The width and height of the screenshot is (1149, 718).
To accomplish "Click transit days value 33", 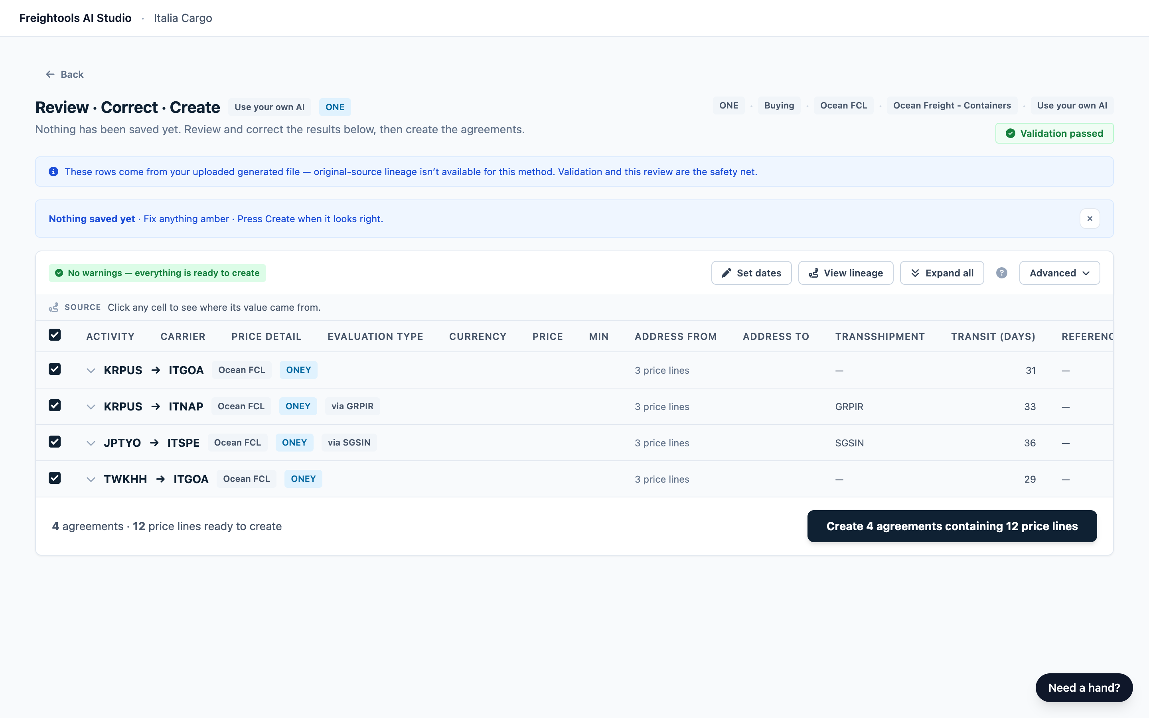I will pos(1030,407).
